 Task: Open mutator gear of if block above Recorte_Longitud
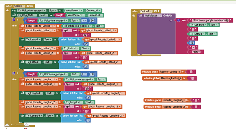click(x=14, y=73)
